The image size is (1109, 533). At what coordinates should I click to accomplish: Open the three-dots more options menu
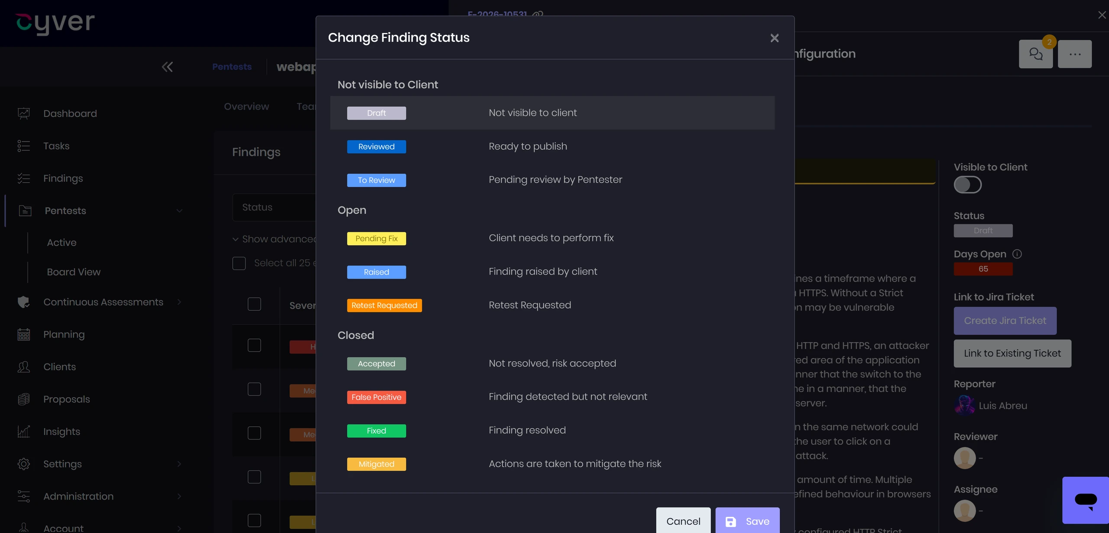click(x=1075, y=54)
